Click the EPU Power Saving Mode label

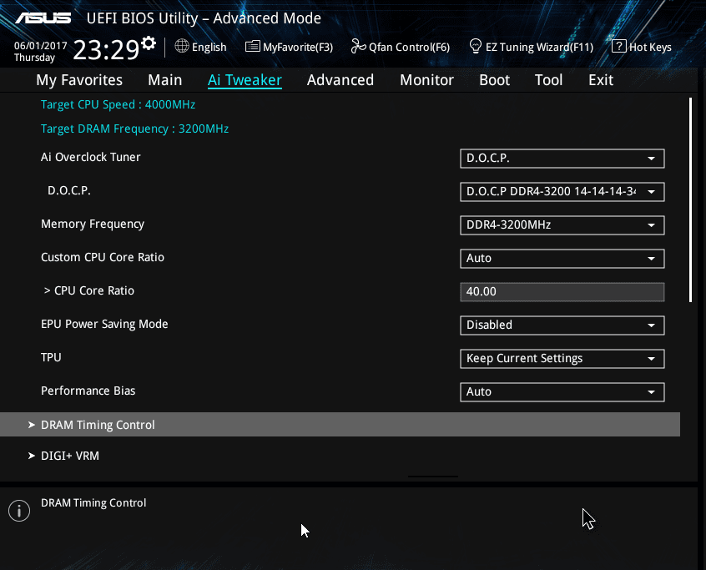click(104, 324)
